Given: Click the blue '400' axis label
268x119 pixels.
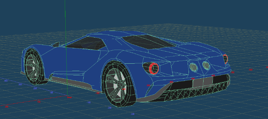Looking at the screenshot, I should (x=6, y=81).
